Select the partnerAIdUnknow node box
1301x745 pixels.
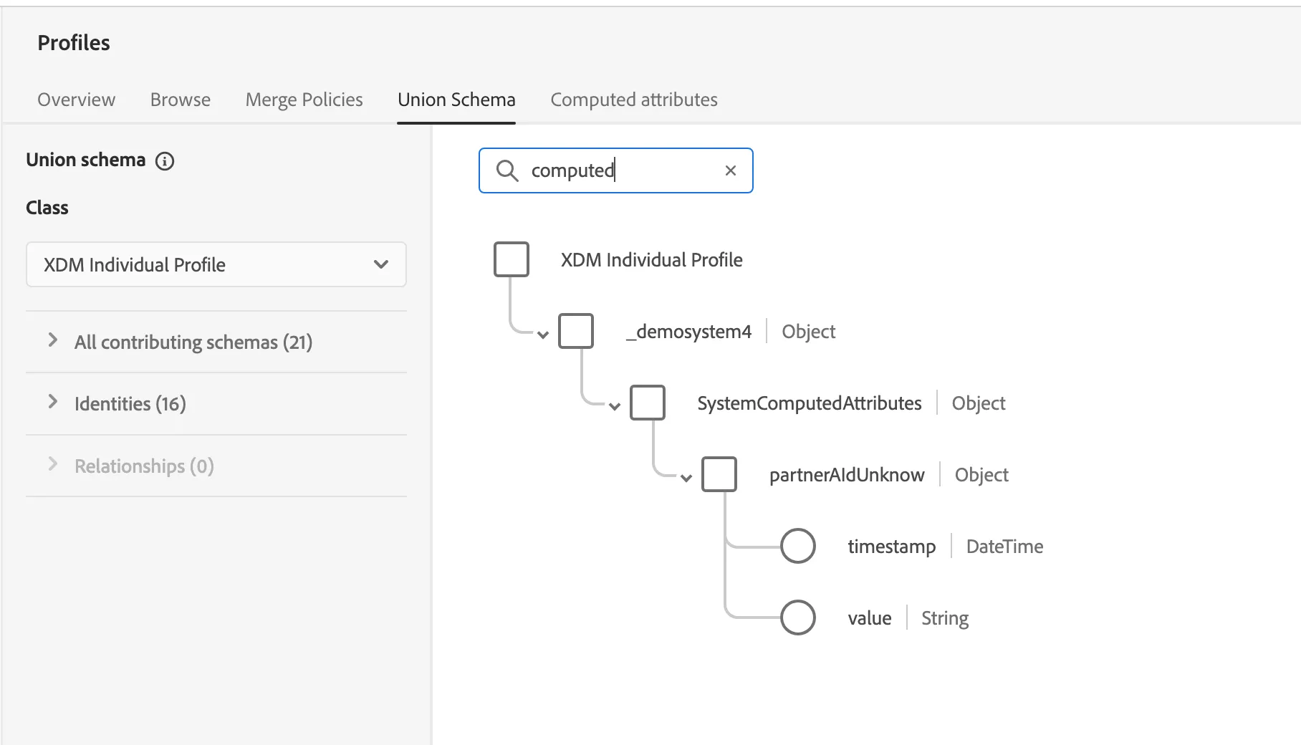(719, 474)
